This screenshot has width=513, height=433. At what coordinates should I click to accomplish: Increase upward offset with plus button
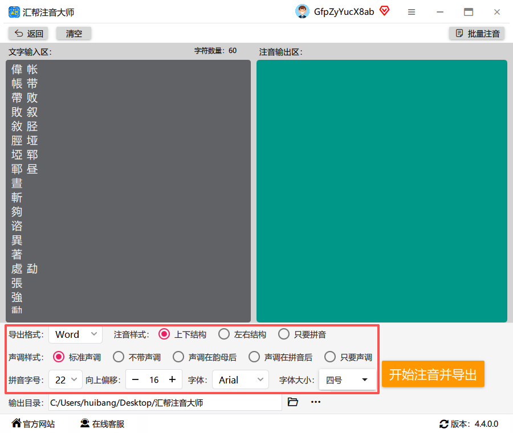[x=172, y=379]
